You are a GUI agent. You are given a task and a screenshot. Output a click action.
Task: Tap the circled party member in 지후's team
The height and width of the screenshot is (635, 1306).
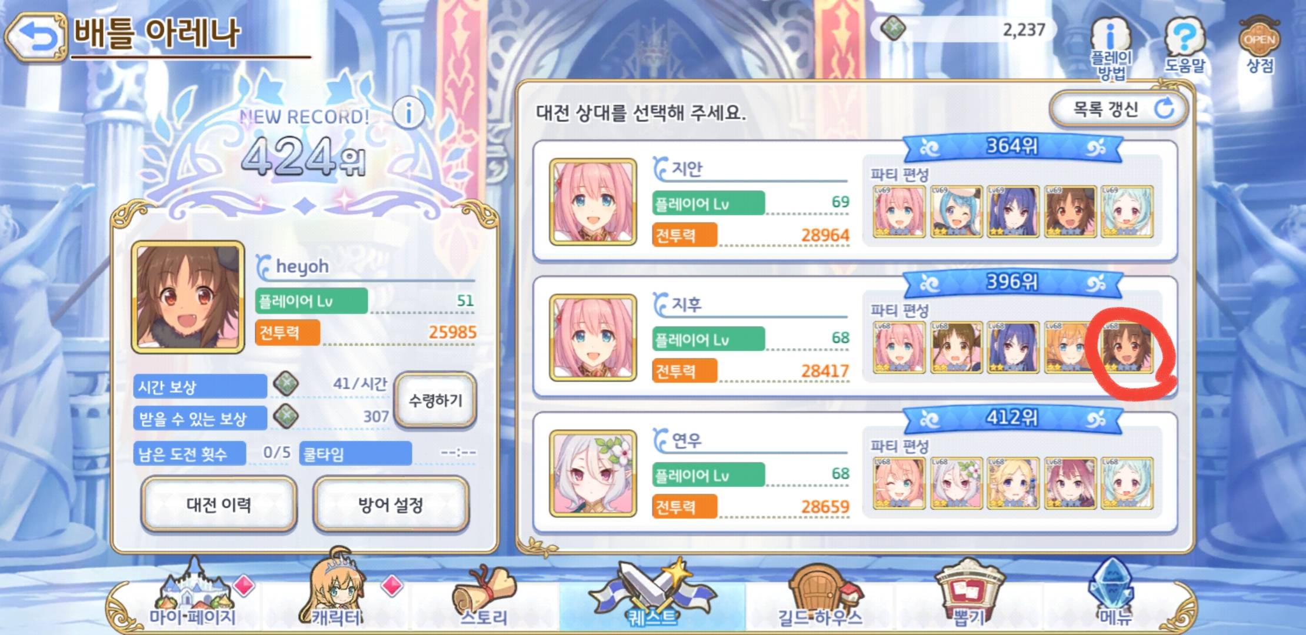[1127, 347]
